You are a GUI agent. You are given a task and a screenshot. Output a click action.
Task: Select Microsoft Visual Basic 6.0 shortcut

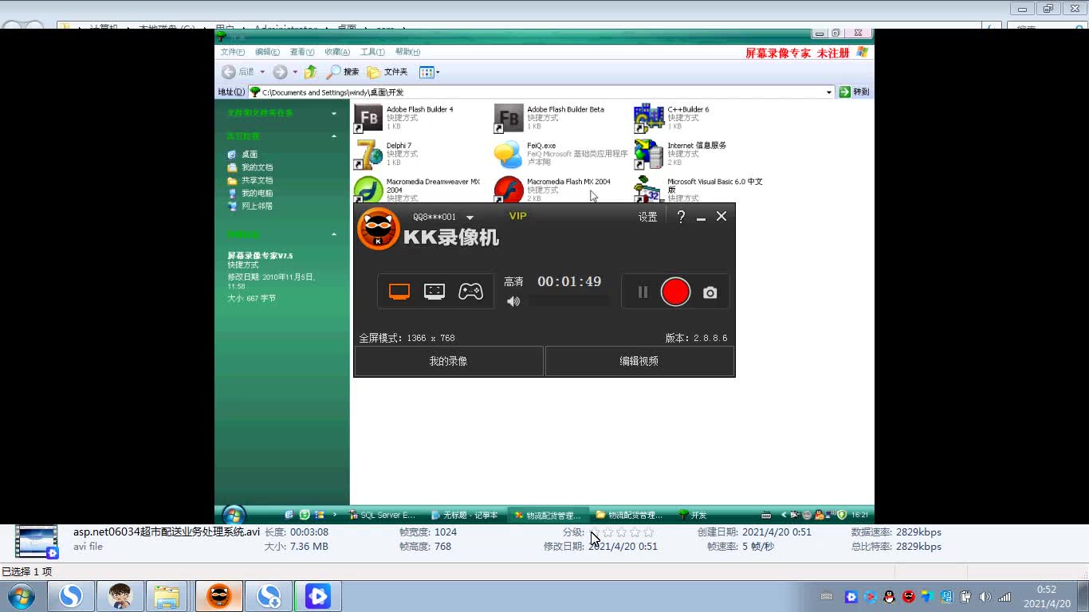(x=699, y=190)
